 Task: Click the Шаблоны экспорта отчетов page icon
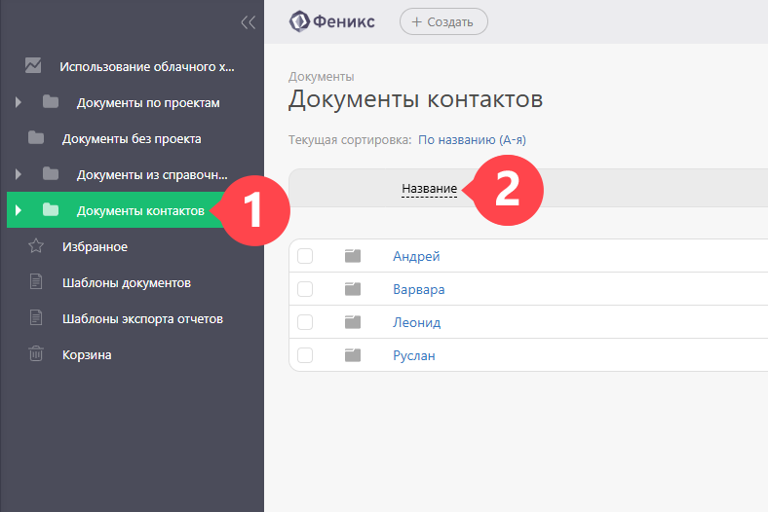tap(36, 318)
